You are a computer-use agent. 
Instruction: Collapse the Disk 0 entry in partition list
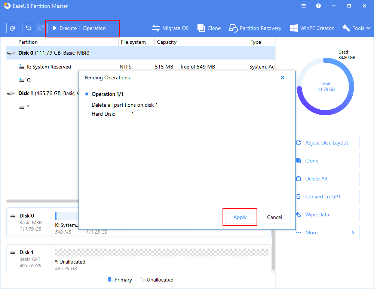coord(11,53)
